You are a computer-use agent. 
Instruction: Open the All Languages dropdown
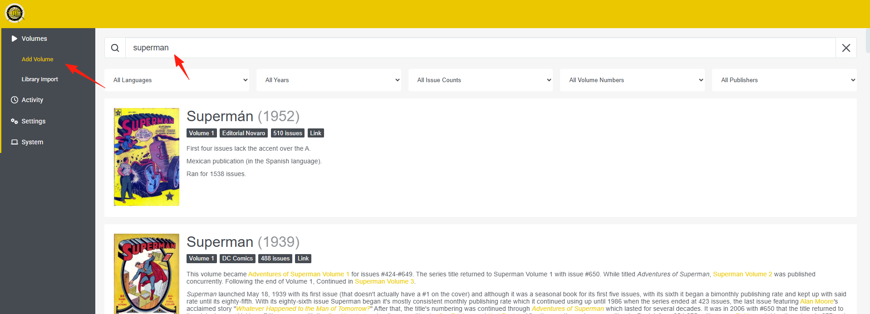(177, 80)
